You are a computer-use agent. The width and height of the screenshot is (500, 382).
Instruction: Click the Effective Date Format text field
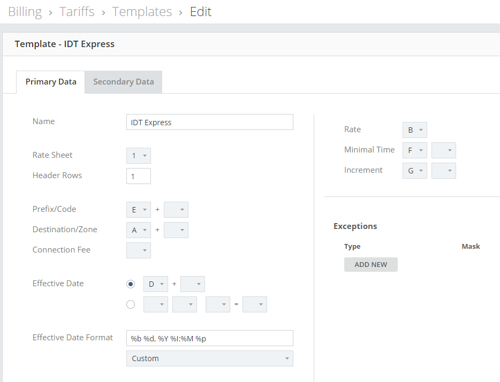coord(209,338)
